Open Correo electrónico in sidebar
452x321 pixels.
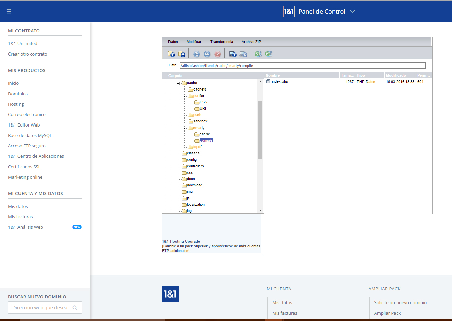coord(27,114)
